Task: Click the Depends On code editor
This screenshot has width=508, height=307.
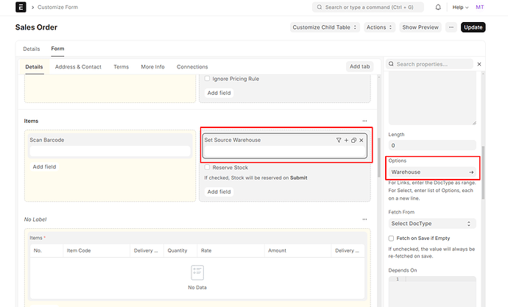Action: click(x=432, y=292)
